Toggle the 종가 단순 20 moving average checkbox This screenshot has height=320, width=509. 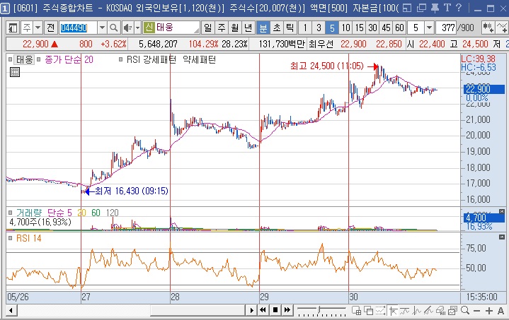coord(39,59)
